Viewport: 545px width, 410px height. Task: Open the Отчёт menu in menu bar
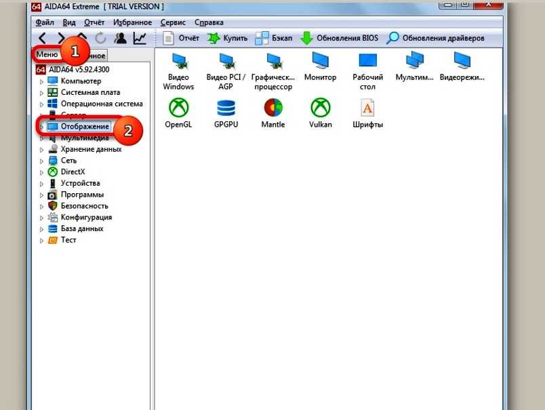coord(94,22)
